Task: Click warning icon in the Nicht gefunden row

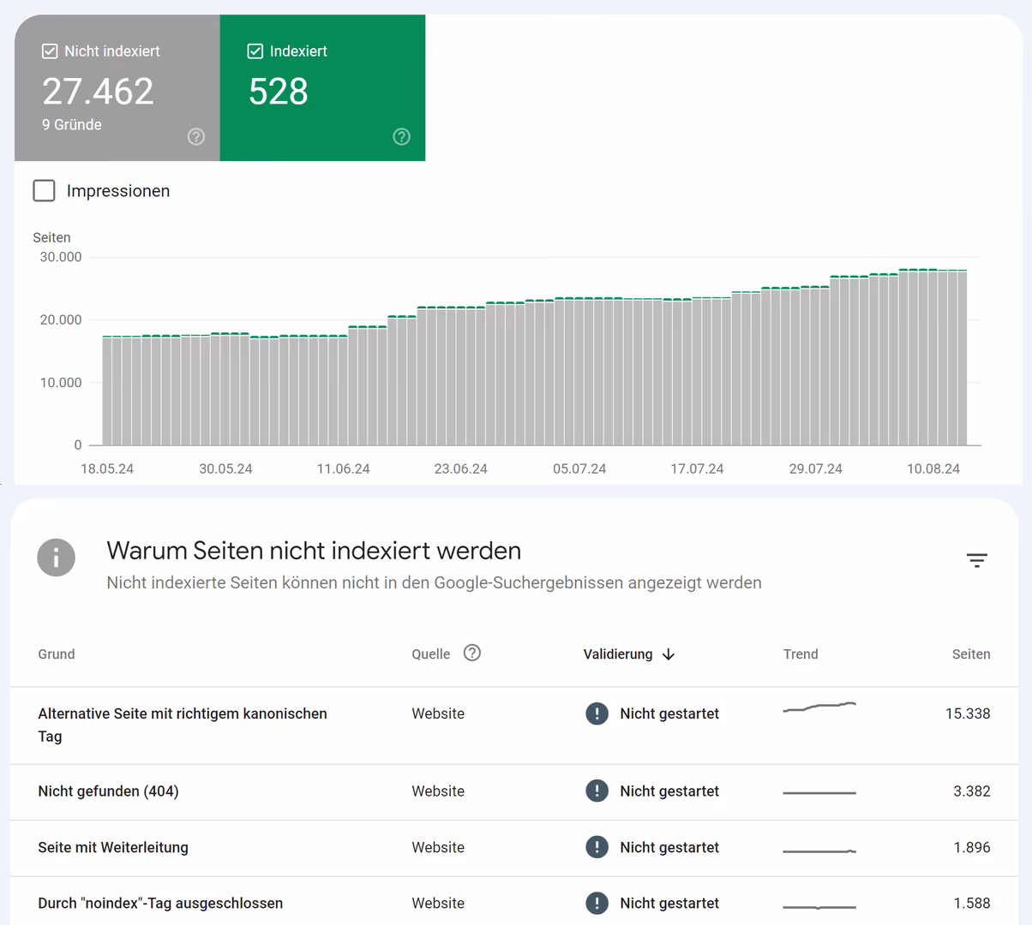Action: click(x=597, y=791)
